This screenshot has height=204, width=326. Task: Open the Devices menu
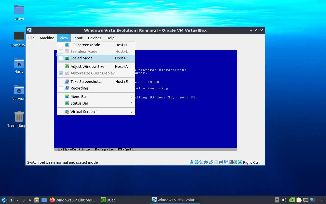pos(94,38)
